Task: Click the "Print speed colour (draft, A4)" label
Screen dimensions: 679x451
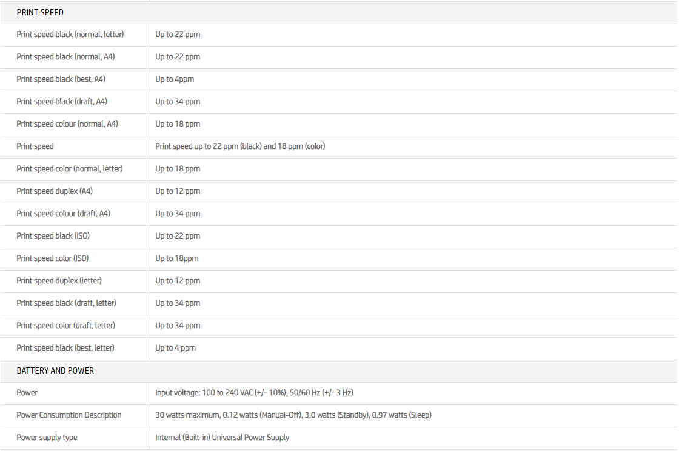Action: pyautogui.click(x=64, y=214)
